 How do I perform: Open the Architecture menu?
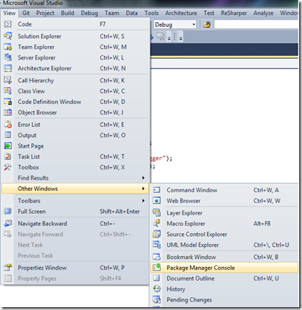point(181,13)
